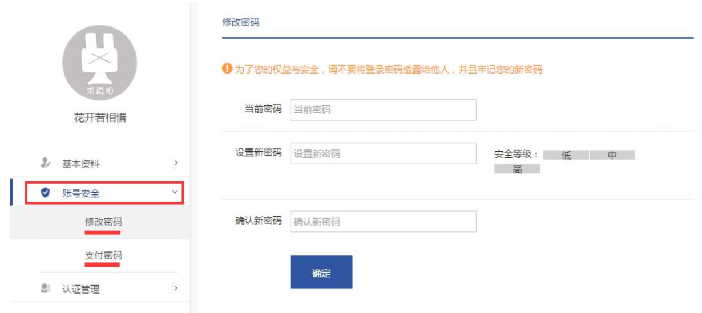Expand the 认证管理 chevron arrow

(x=175, y=289)
